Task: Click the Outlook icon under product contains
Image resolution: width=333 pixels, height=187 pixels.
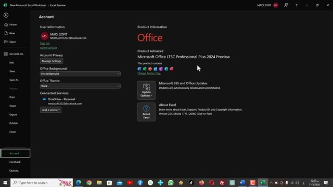Action: (x=156, y=69)
